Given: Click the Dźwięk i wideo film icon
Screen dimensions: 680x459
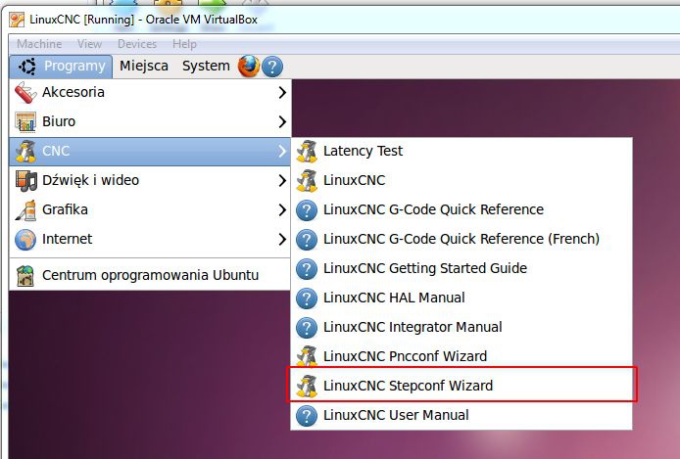Looking at the screenshot, I should click(25, 181).
